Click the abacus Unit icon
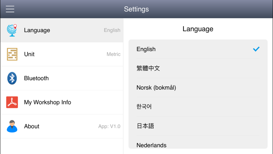 point(12,54)
